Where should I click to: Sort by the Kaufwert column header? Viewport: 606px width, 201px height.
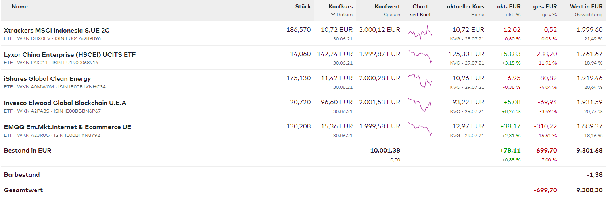387,6
